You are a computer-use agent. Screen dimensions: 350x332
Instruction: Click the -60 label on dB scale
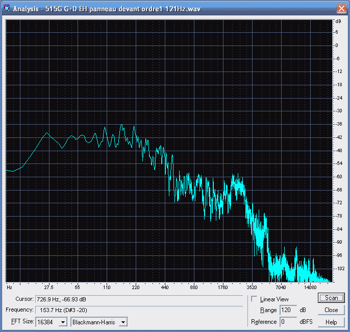click(x=339, y=177)
